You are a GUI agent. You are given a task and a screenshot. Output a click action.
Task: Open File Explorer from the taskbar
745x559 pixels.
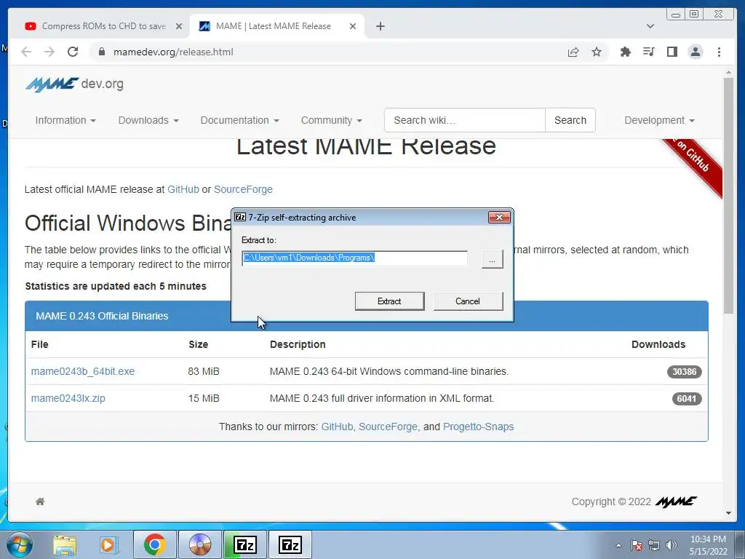(65, 544)
